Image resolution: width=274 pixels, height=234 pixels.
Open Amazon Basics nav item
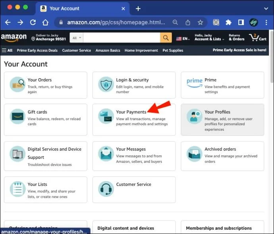coord(108,50)
